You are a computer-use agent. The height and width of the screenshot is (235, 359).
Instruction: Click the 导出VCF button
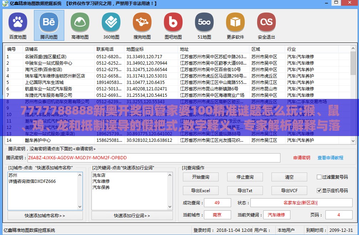[289, 191]
